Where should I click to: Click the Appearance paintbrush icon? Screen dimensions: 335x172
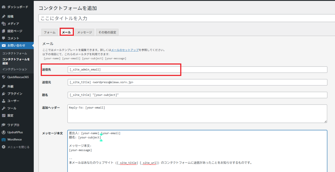[4, 87]
